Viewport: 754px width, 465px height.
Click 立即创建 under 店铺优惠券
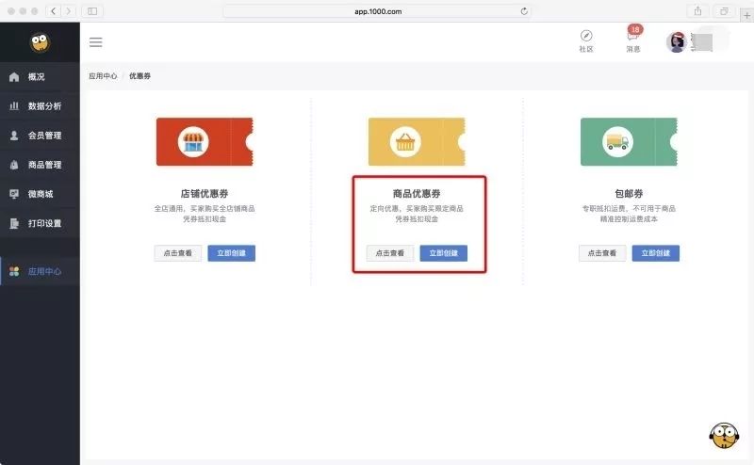(x=231, y=253)
